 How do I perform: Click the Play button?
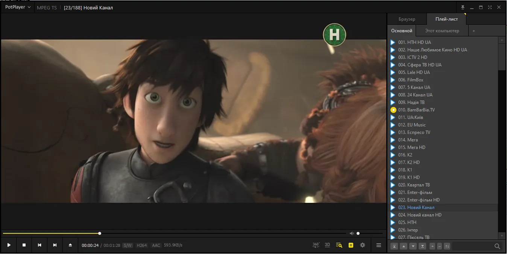[x=9, y=245]
